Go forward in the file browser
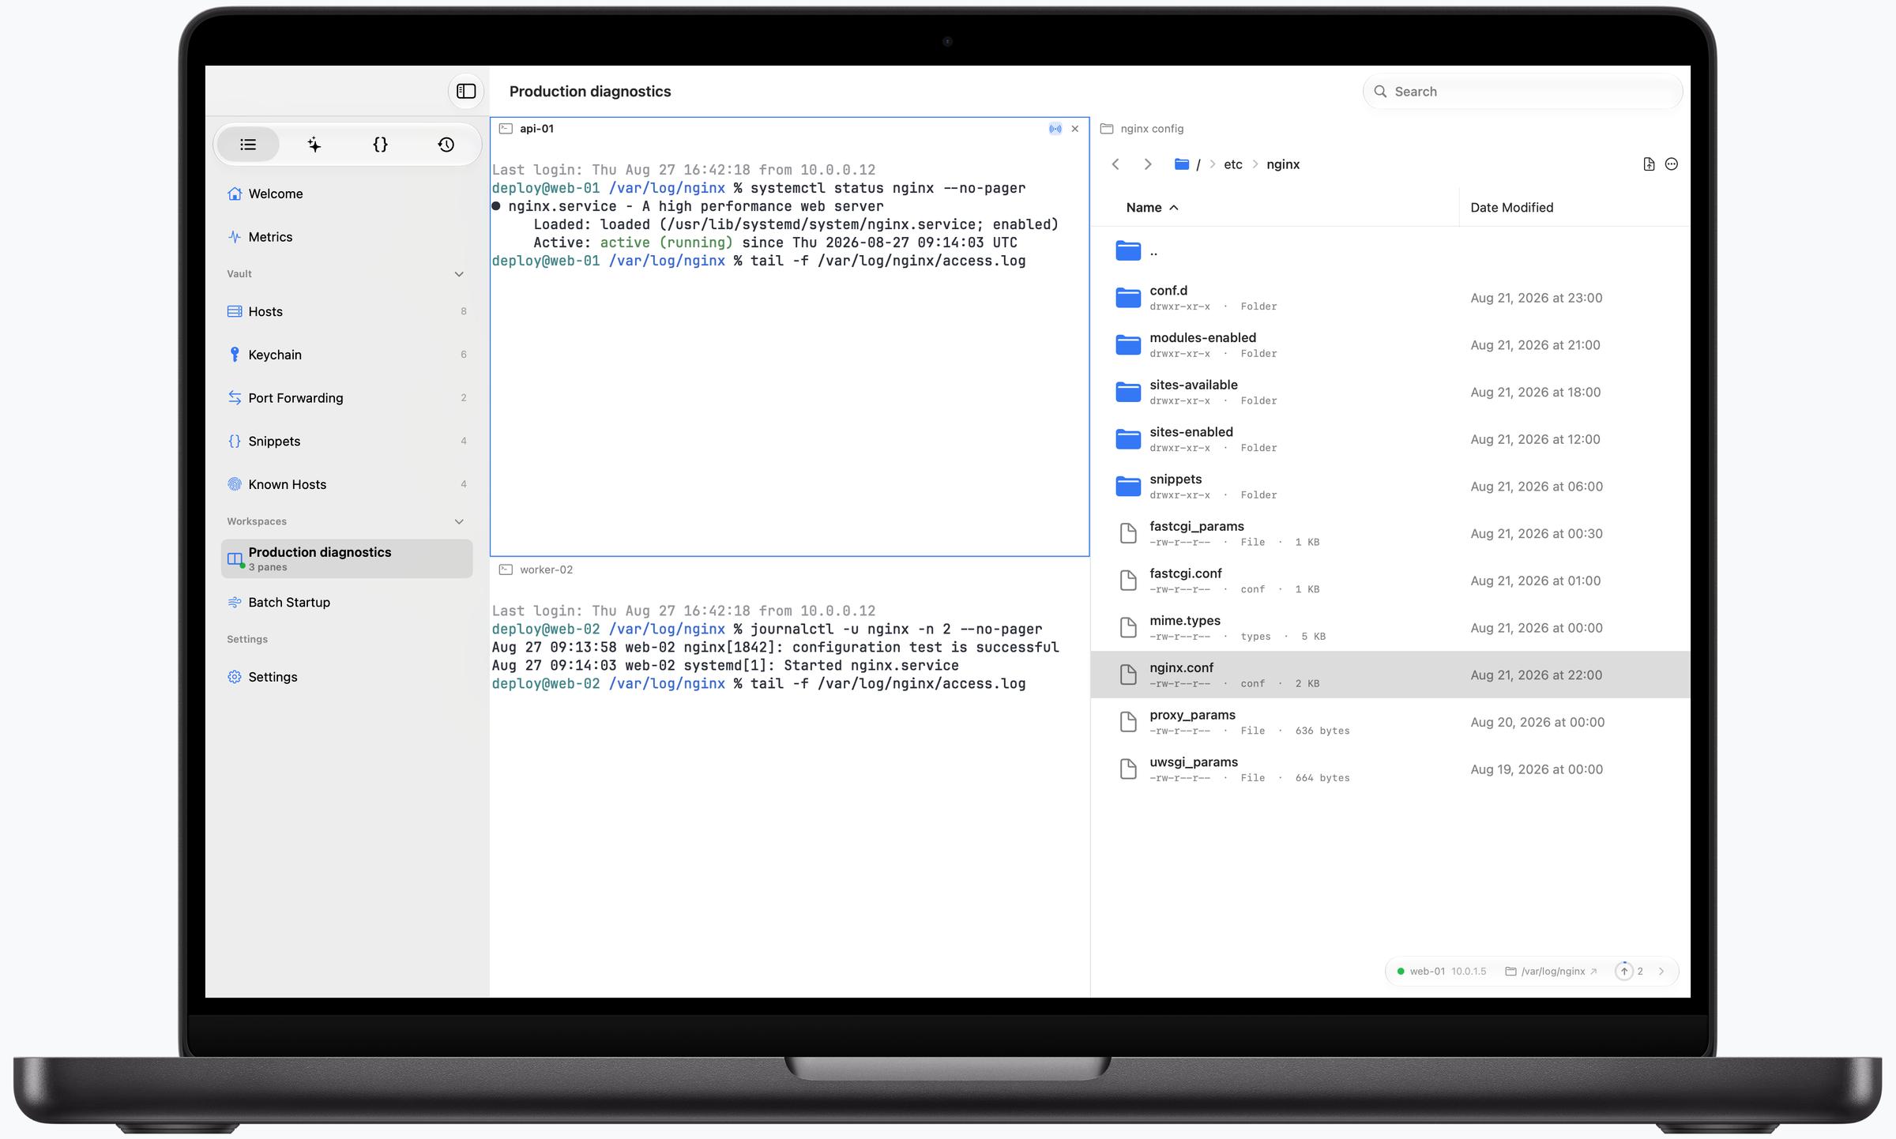The width and height of the screenshot is (1896, 1139). coord(1148,164)
